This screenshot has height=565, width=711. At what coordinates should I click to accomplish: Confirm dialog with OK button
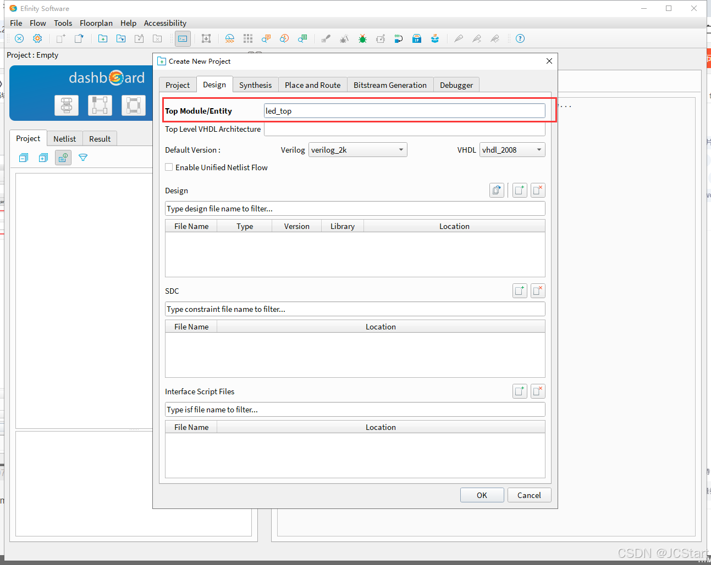click(482, 495)
